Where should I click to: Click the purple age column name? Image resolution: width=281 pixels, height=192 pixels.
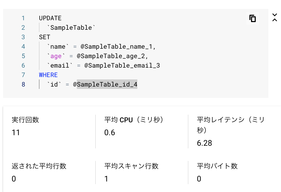[56, 56]
